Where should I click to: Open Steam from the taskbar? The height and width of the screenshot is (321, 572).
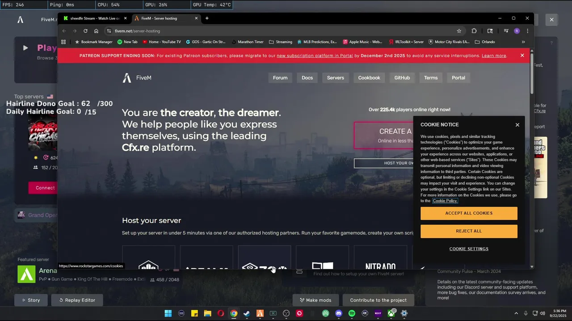click(x=247, y=313)
